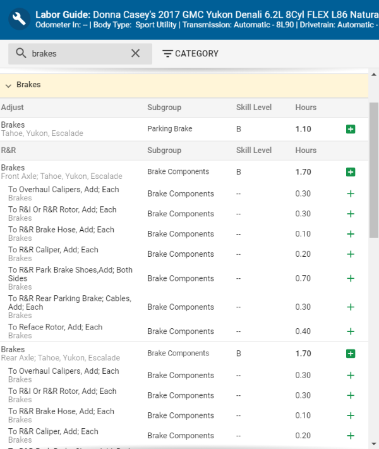379x449 pixels.
Task: Add front Overhaul Calipers labor item
Action: tap(351, 194)
